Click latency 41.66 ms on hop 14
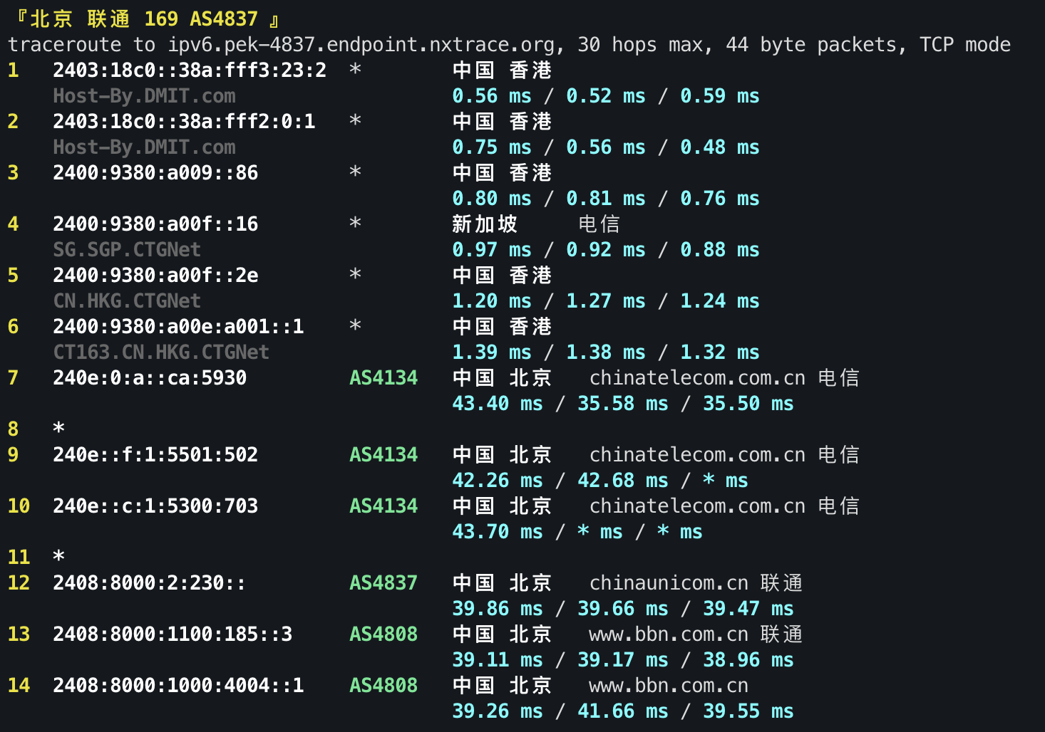The height and width of the screenshot is (732, 1045). click(623, 711)
